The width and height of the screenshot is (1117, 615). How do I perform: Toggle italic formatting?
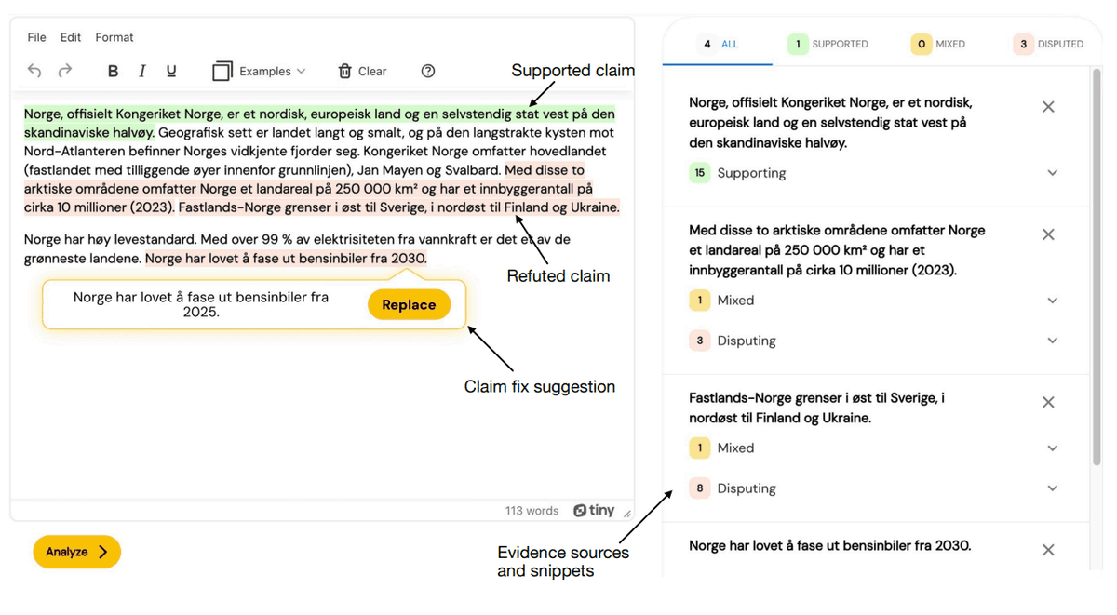[x=141, y=71]
